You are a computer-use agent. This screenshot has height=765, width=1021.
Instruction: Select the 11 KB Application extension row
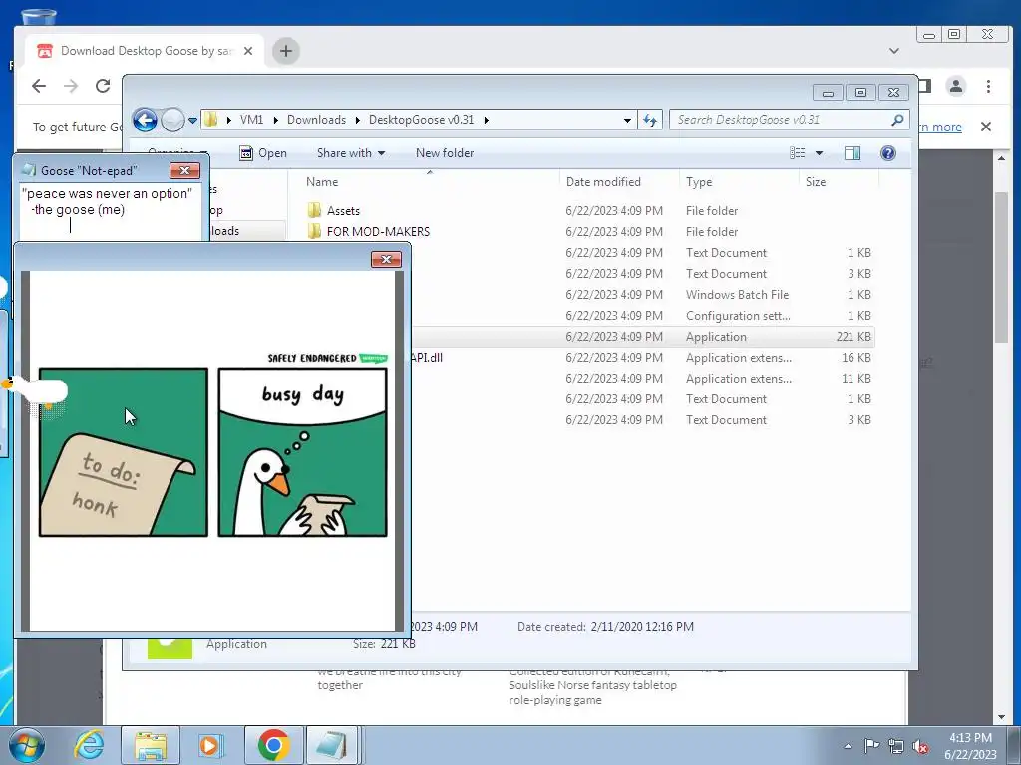point(645,378)
